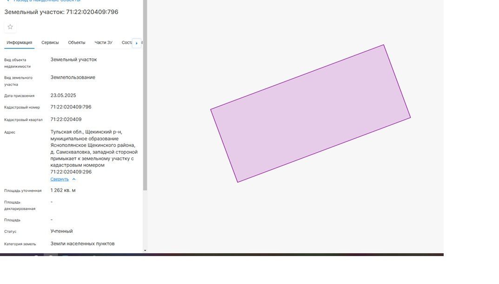Image resolution: width=499 pixels, height=284 pixels.
Task: Click the chevron next to Свернуть
Action: point(74,179)
